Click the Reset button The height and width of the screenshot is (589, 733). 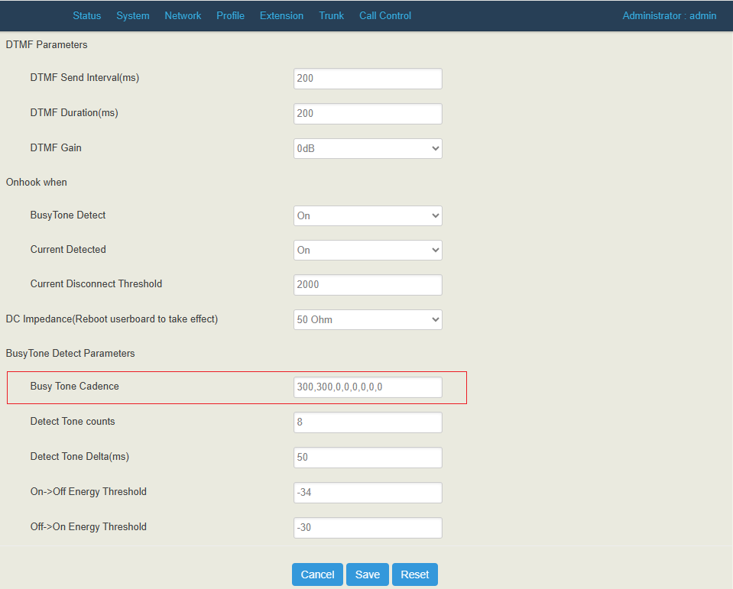414,574
